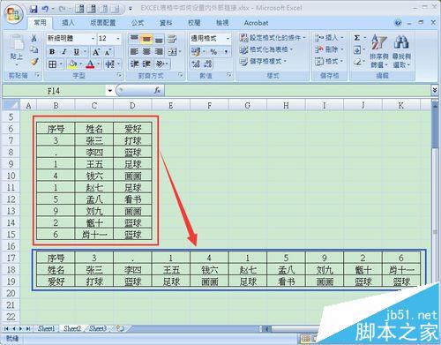The width and height of the screenshot is (441, 345).
Task: Save the workbook from quick access toolbar
Action: point(34,10)
